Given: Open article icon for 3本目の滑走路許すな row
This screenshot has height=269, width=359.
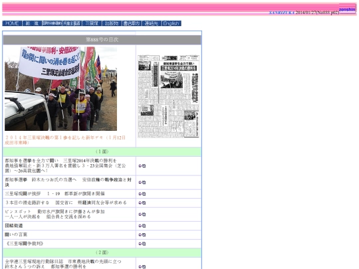Looking at the screenshot, I should pos(142,203).
